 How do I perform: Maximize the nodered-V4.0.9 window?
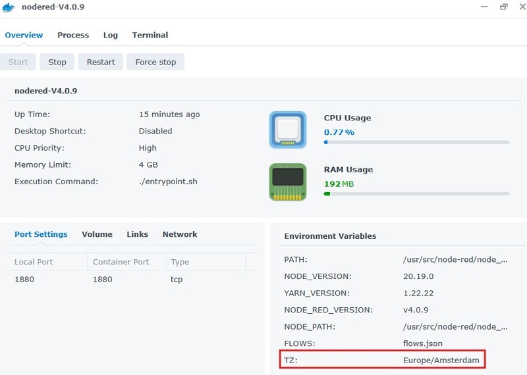(x=504, y=7)
